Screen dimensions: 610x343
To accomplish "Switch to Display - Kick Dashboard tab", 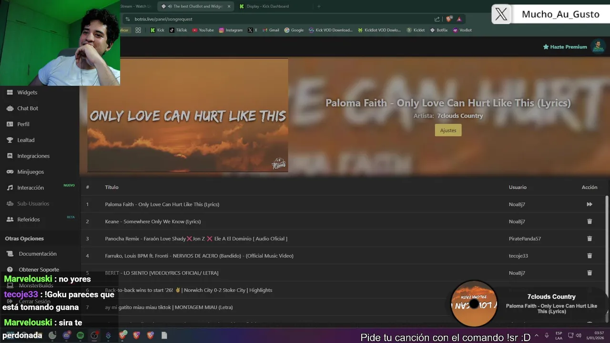I will [x=267, y=6].
